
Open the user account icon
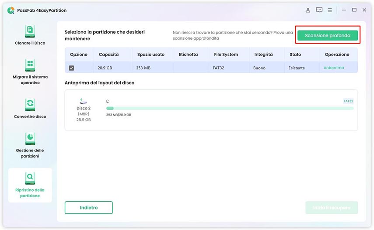click(x=308, y=10)
